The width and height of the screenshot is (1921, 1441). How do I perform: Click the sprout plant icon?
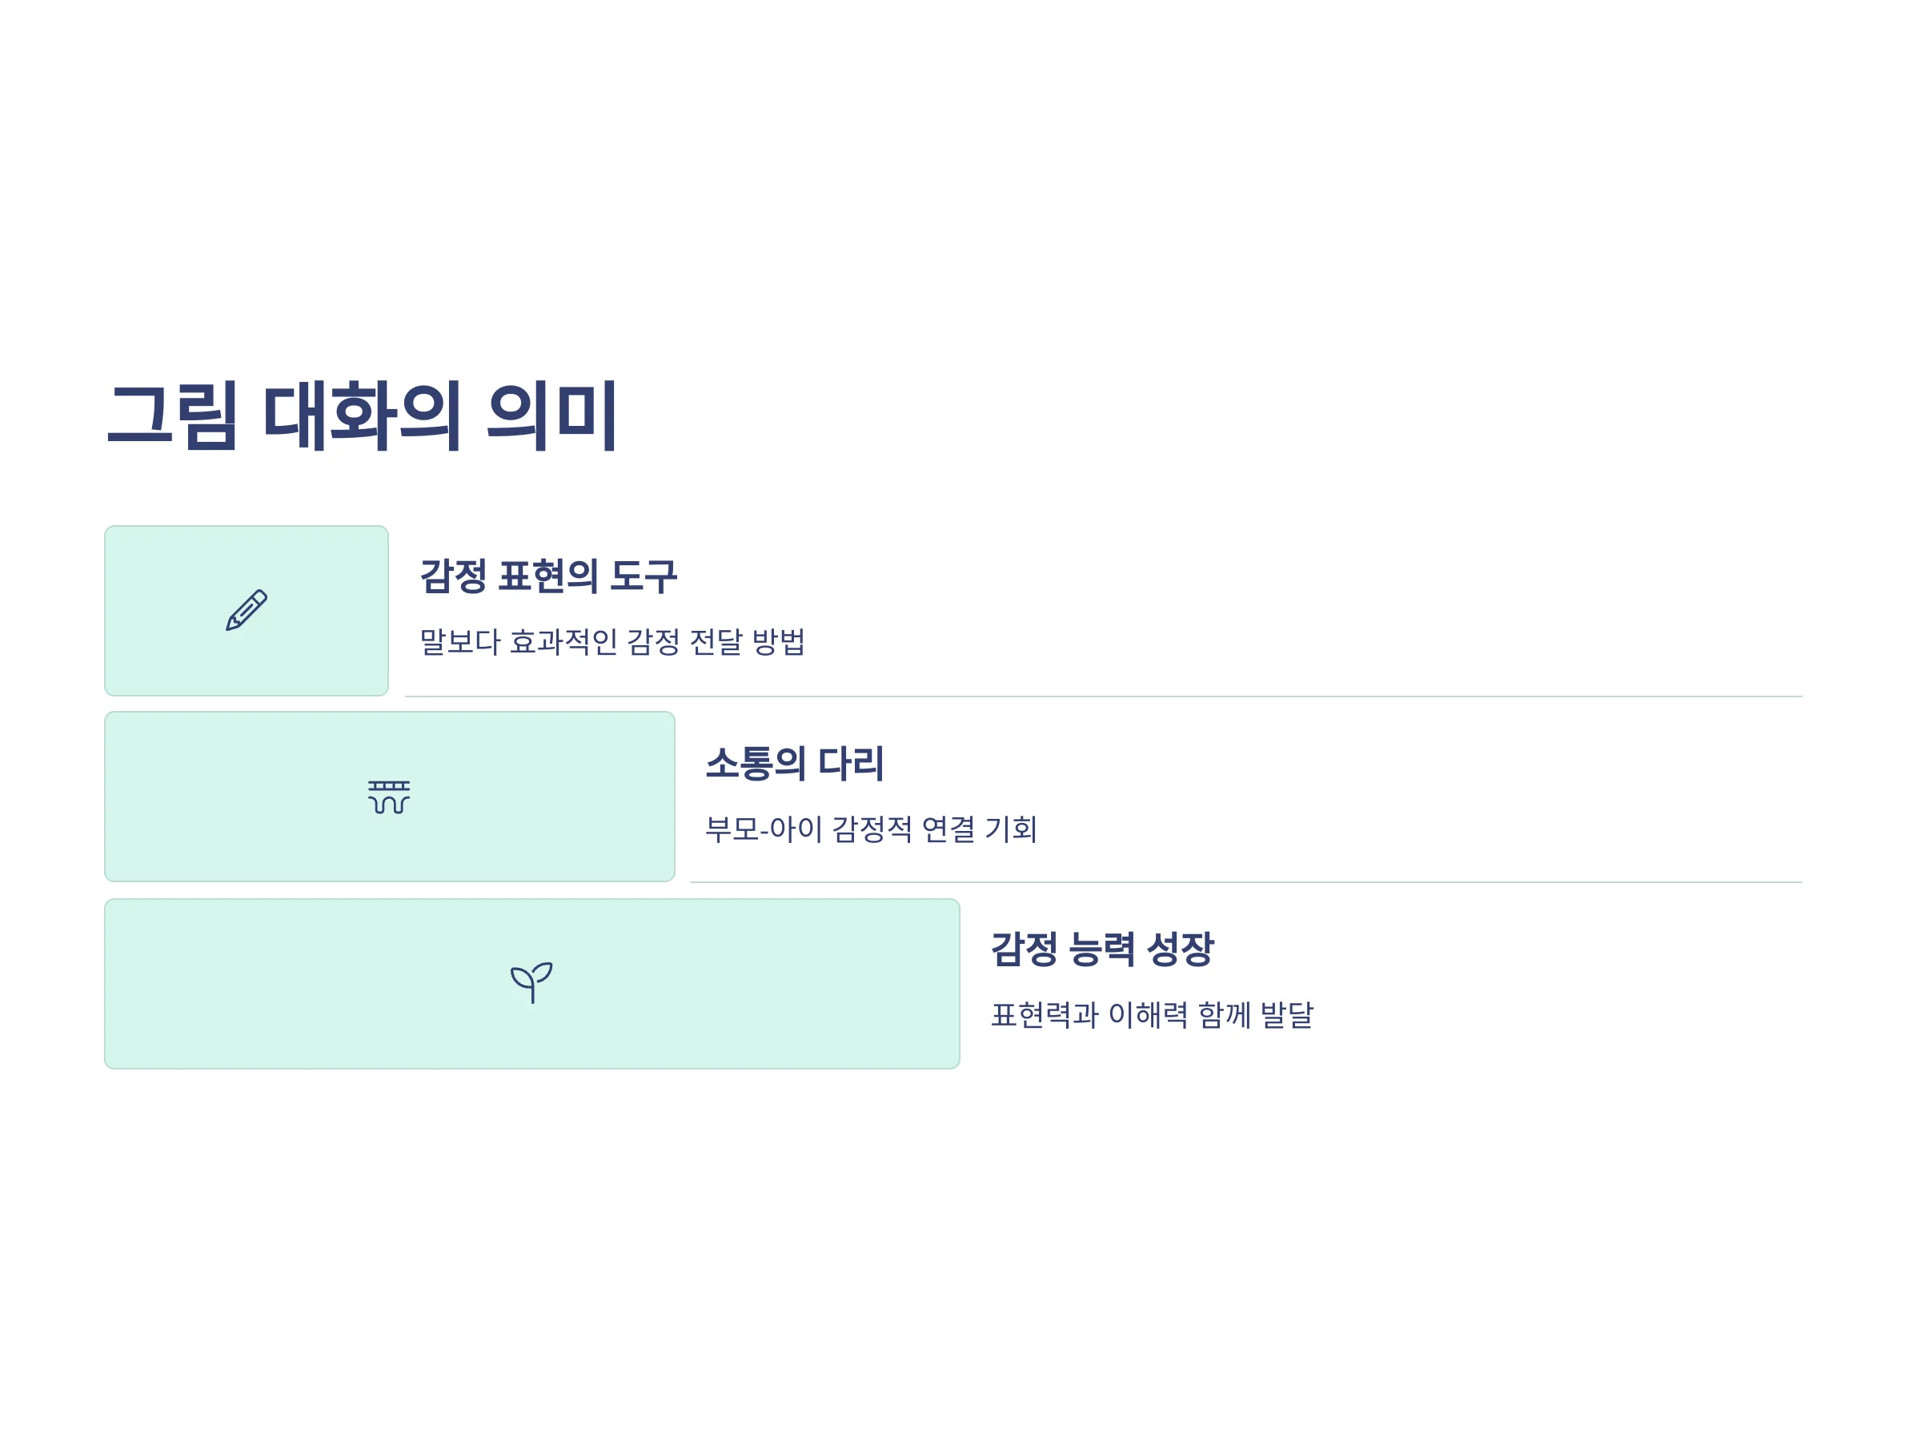click(x=531, y=982)
